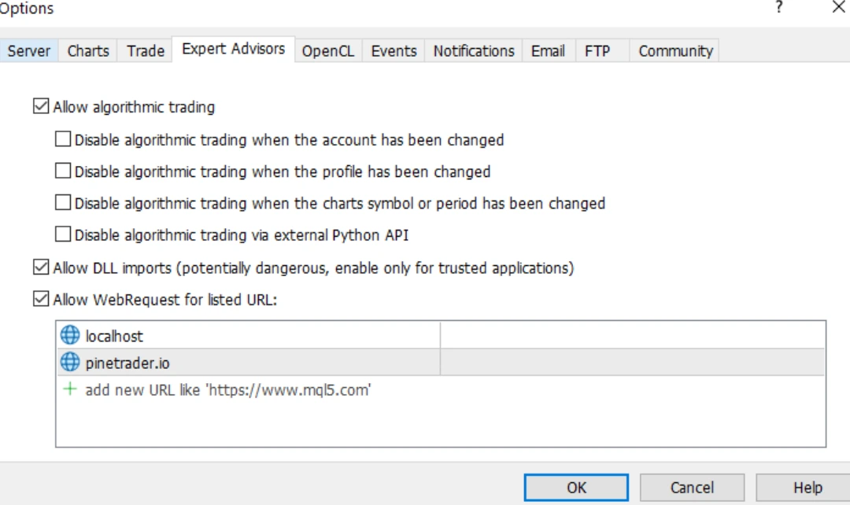Click the globe icon beside pinetrader.io
Image resolution: width=850 pixels, height=505 pixels.
coord(70,363)
